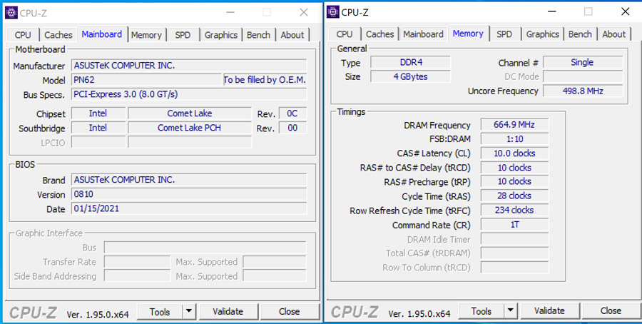Screen dimensions: 642x324
Task: Click the empty Graphic Interface Bus field
Action: [x=205, y=248]
